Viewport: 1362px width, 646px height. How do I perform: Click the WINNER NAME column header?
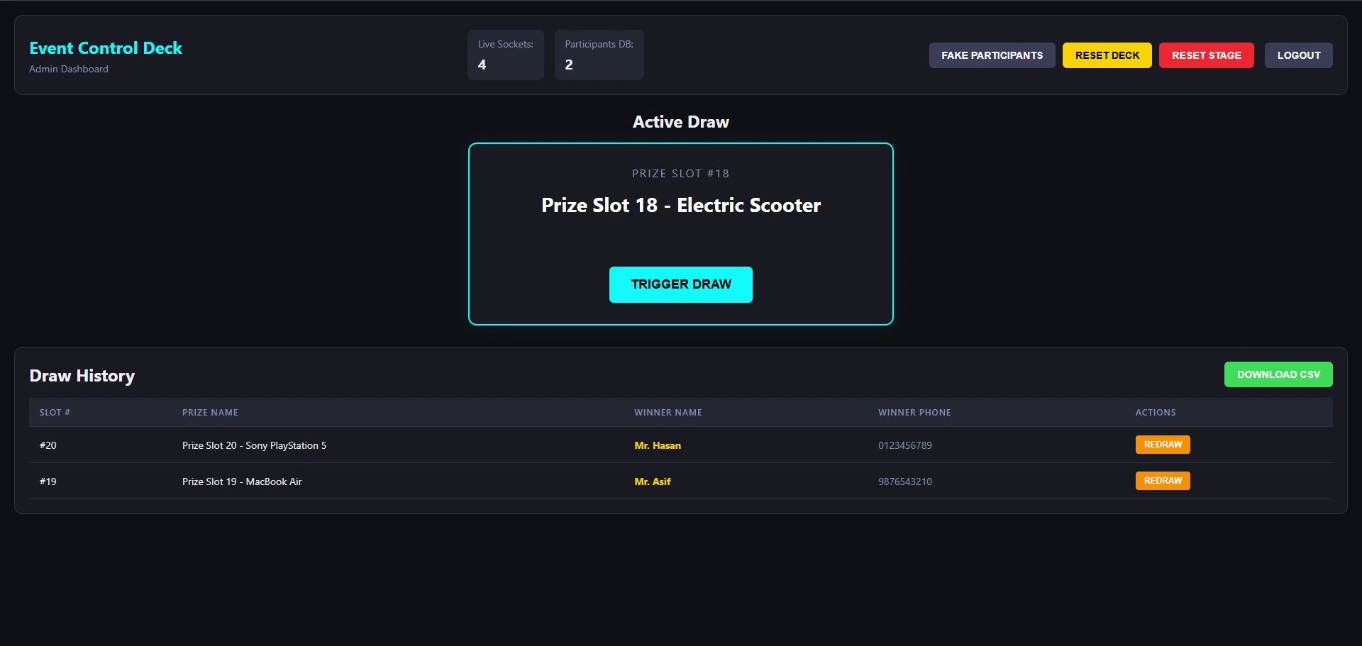point(668,413)
